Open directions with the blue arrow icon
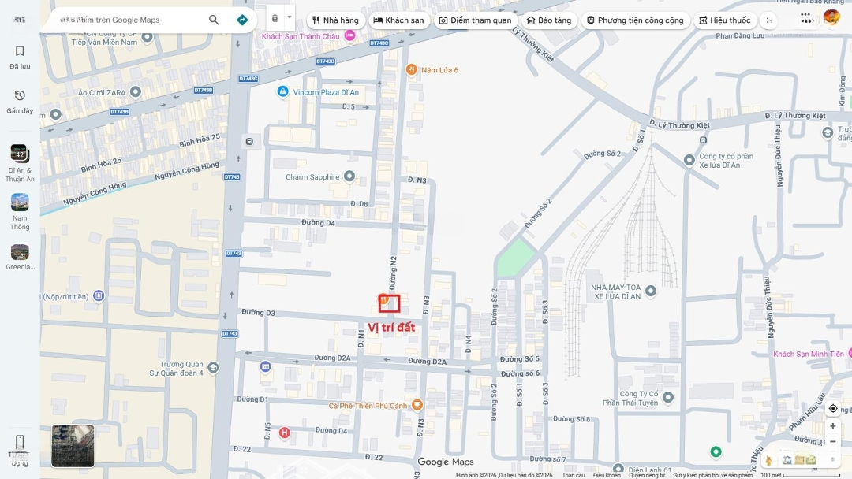This screenshot has height=479, width=852. [x=242, y=20]
